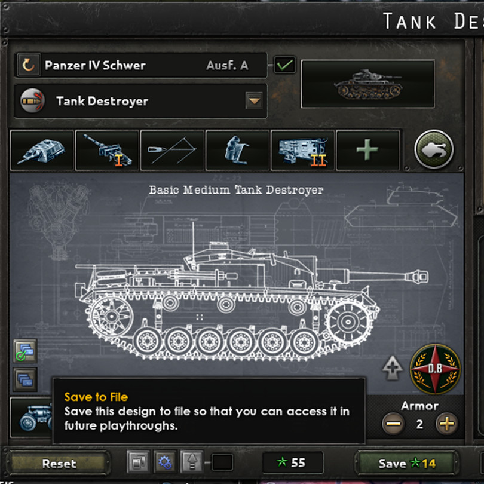
Task: Expand the Tank Destroyer role dropdown arrow
Action: [254, 100]
